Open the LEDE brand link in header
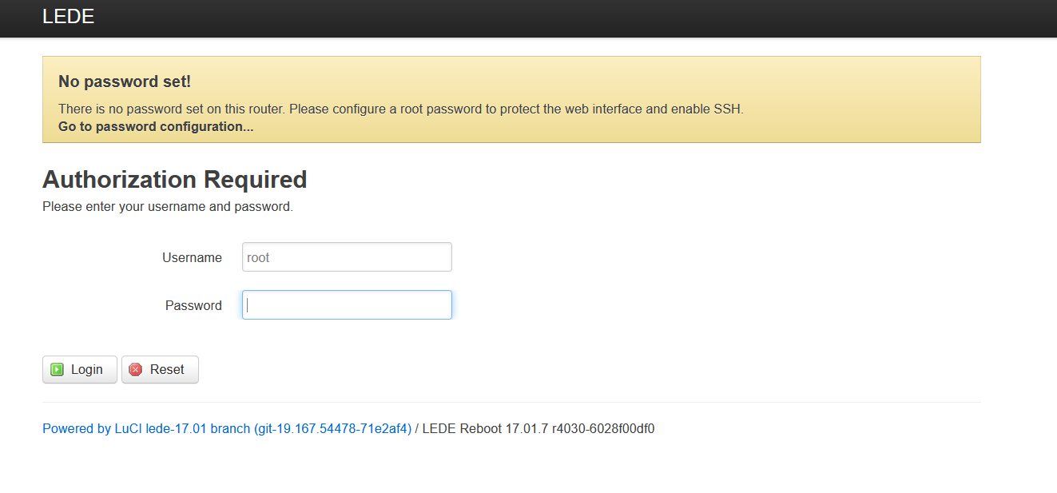 tap(68, 17)
